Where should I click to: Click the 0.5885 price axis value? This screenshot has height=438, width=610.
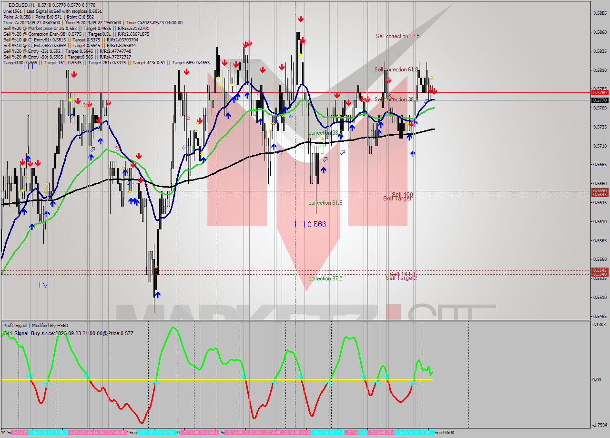[x=600, y=13]
